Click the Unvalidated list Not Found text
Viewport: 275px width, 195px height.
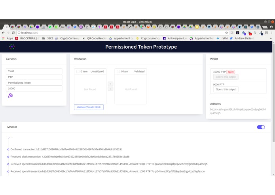pos(90,89)
